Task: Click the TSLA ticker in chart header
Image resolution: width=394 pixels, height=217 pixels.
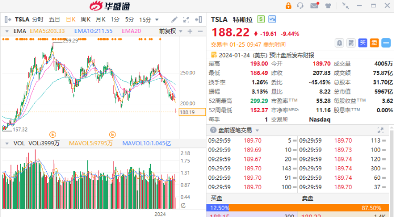Action: (22, 19)
